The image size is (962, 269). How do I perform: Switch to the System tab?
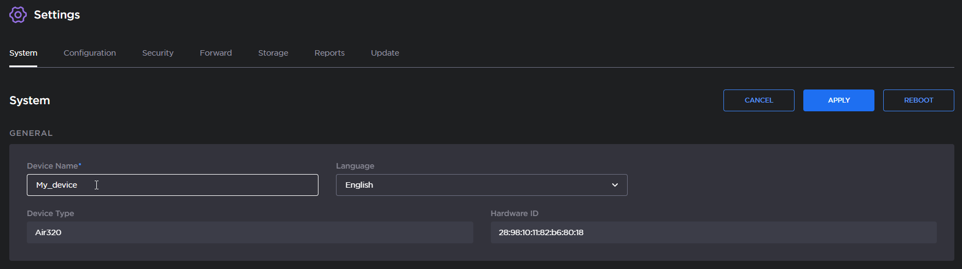click(23, 53)
